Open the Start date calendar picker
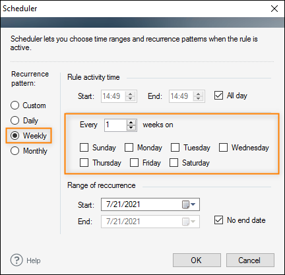Image resolution: width=285 pixels, height=275 pixels. click(x=189, y=204)
